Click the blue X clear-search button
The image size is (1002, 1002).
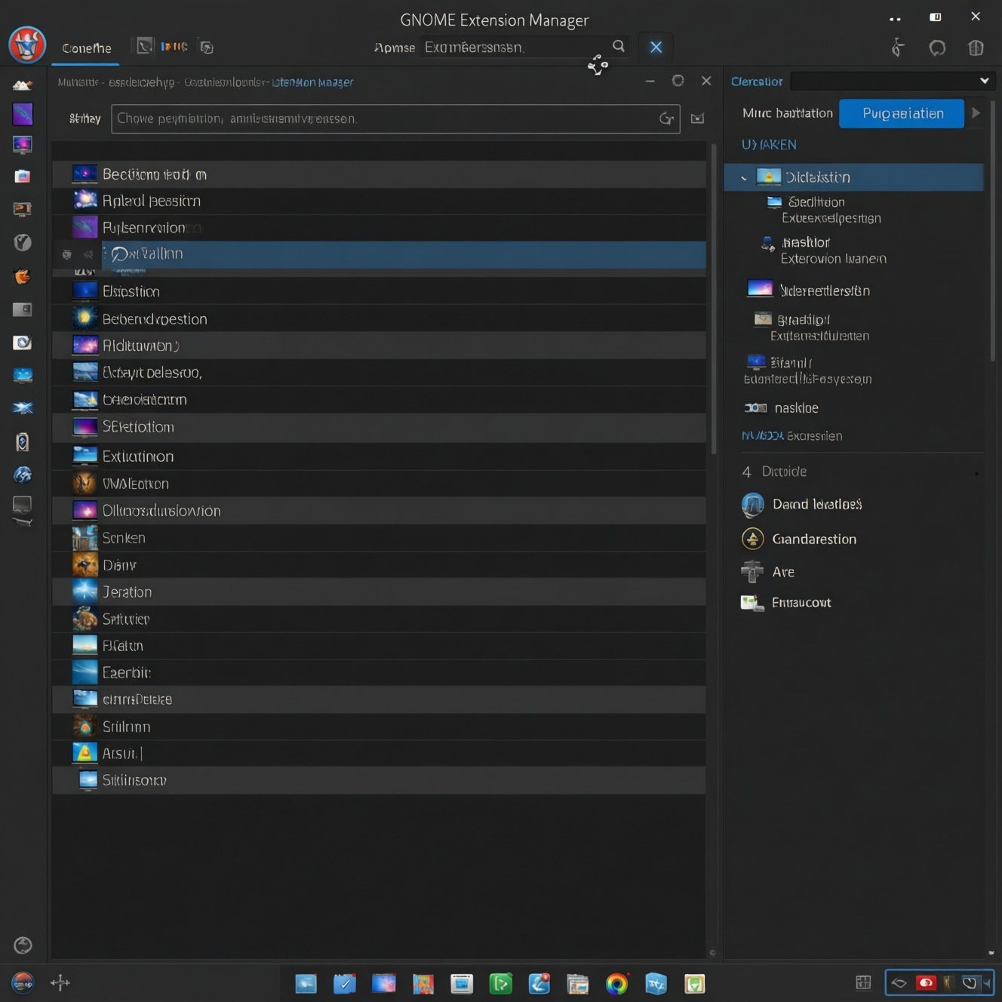coord(656,47)
